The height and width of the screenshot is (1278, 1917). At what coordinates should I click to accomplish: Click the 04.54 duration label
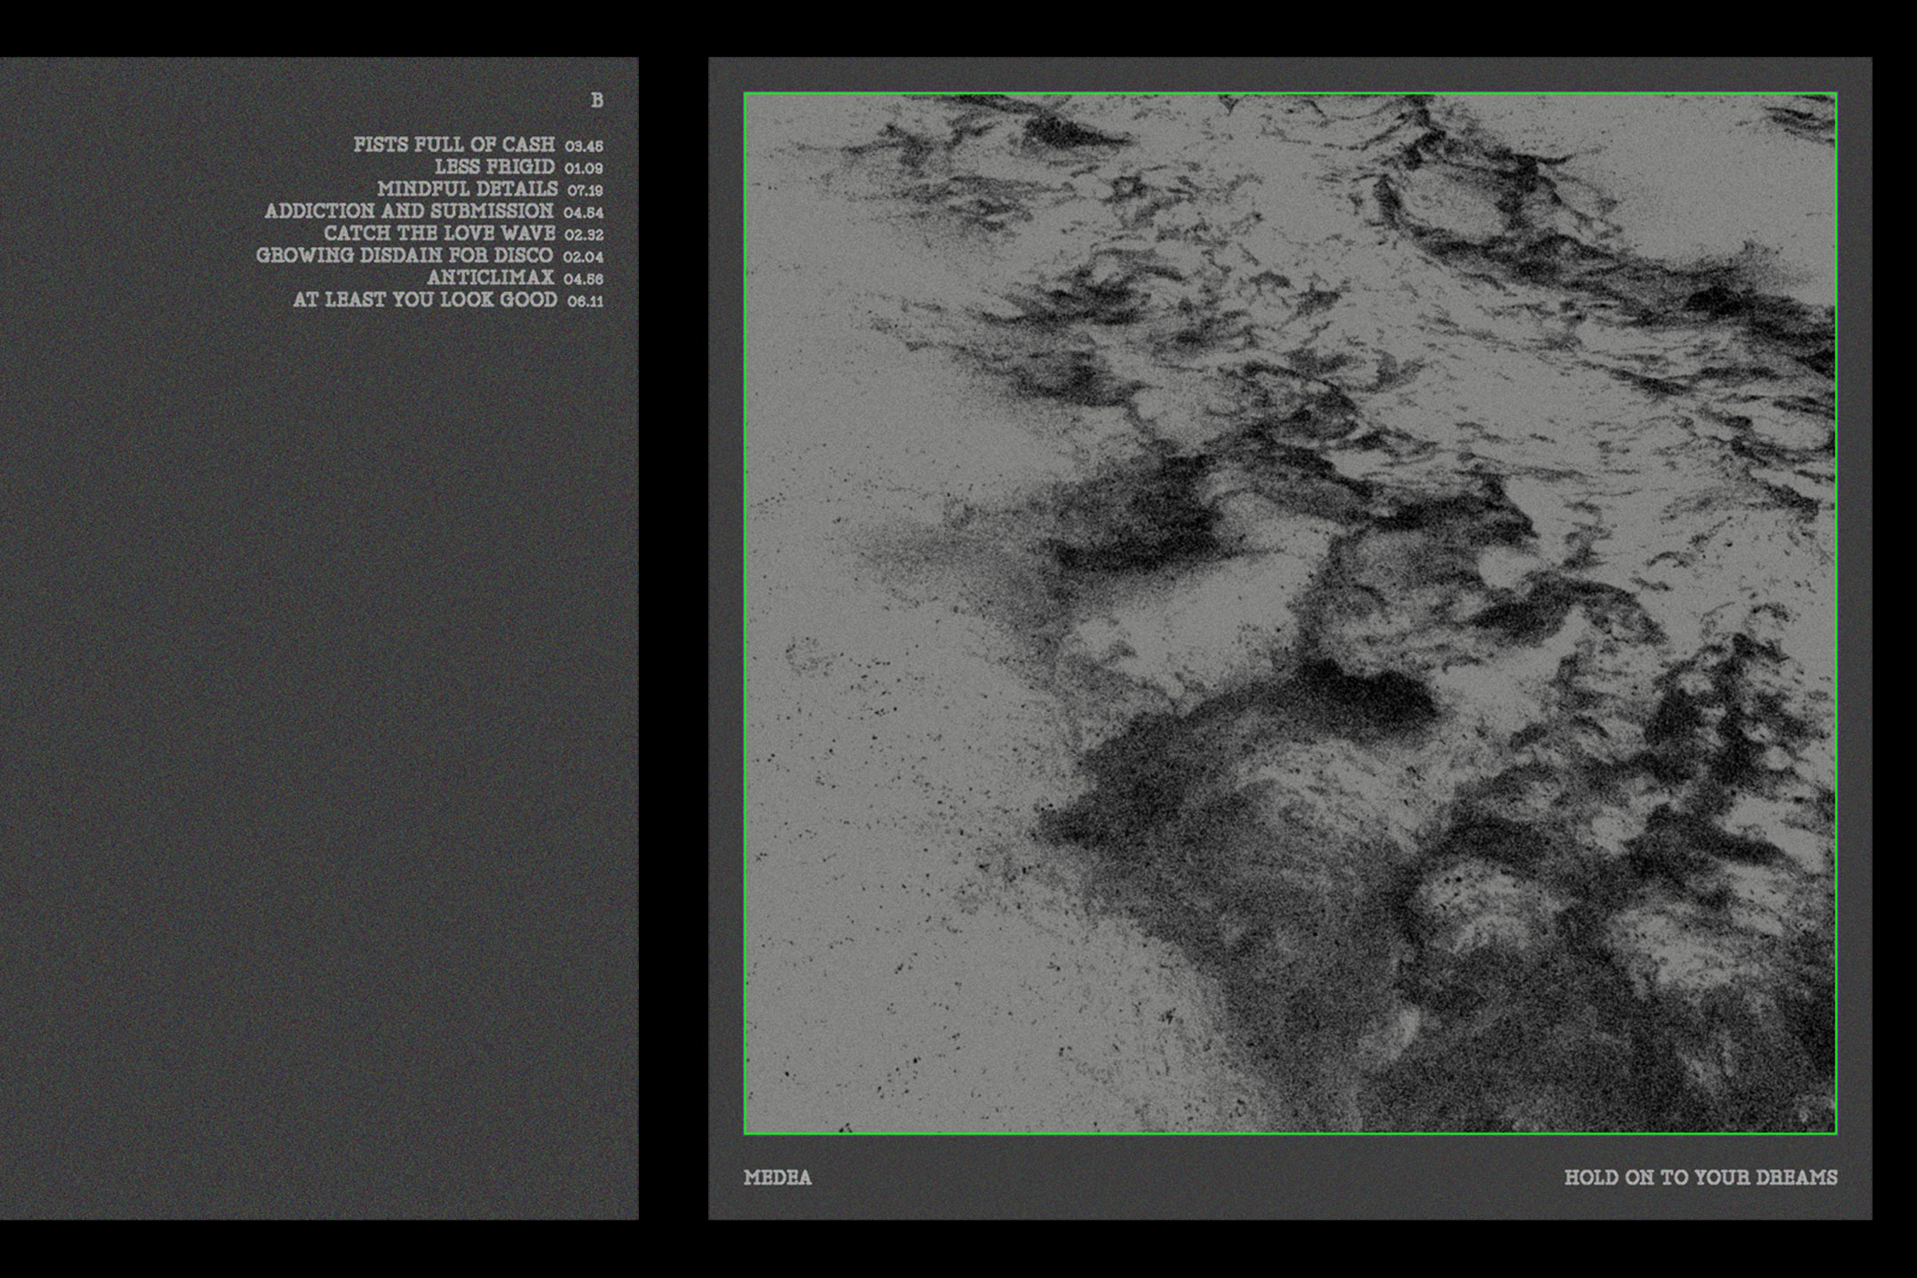583,213
